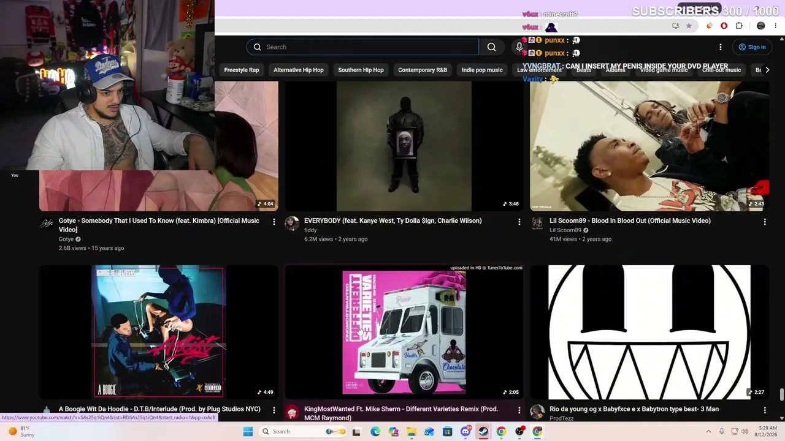
Task: Go to the Gotye channel name under the title
Action: (66, 239)
